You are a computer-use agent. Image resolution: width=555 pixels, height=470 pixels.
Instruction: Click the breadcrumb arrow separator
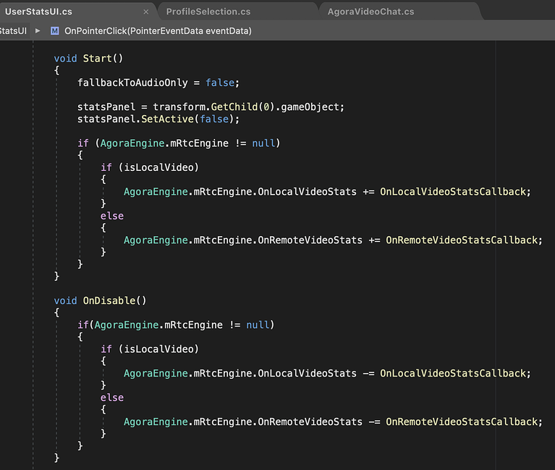(x=38, y=31)
